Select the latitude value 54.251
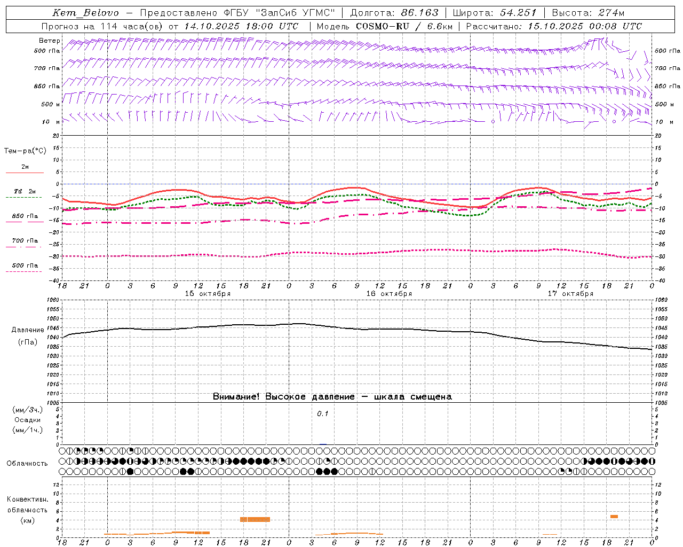Viewport: 683px width, 547px height. 518,13
